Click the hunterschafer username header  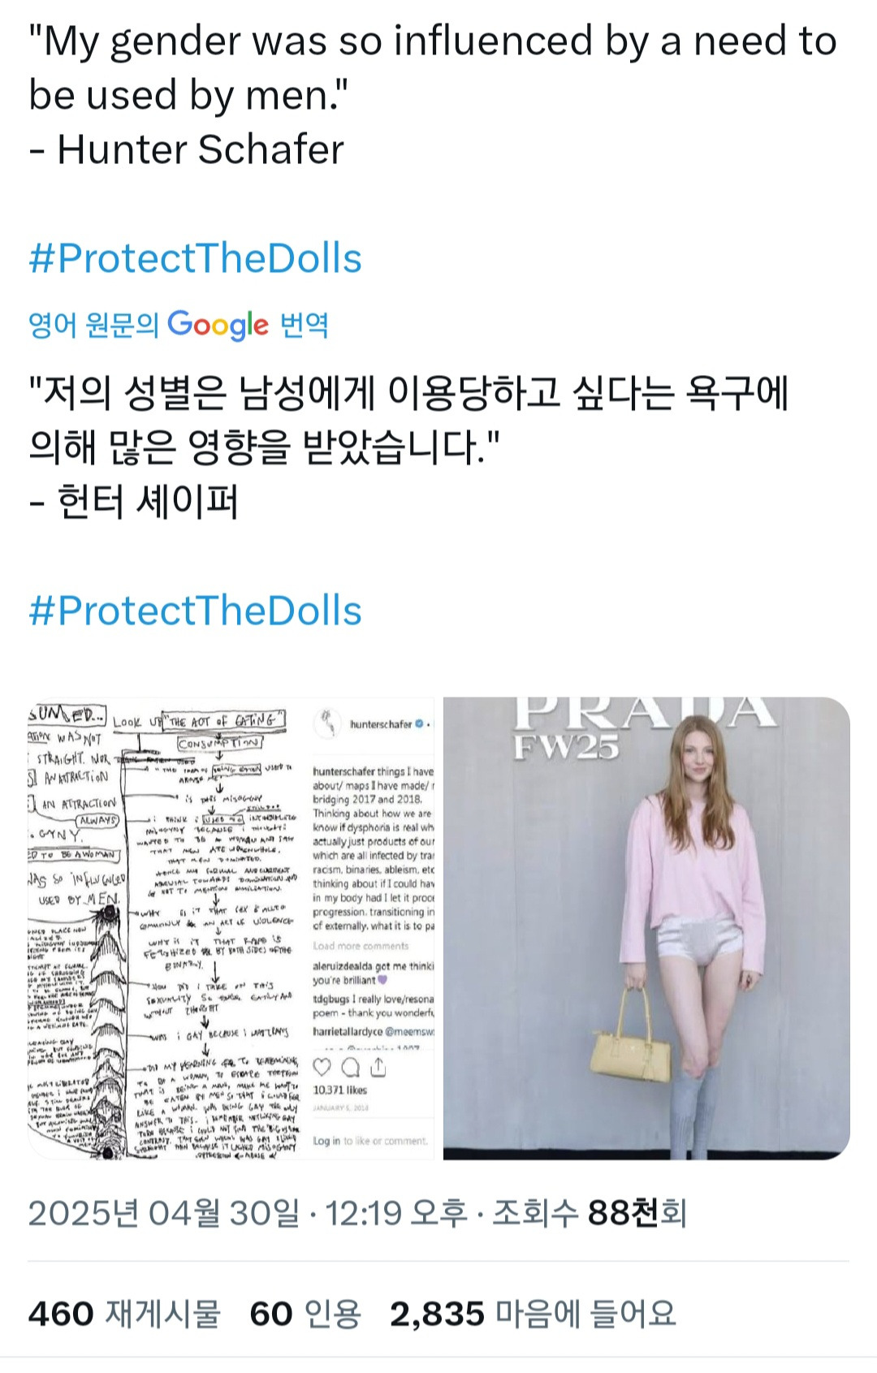(381, 724)
